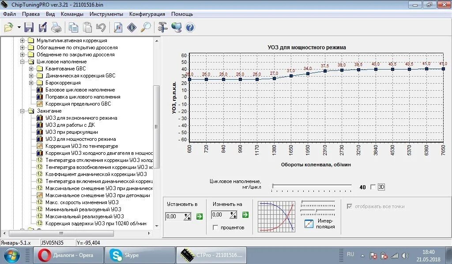Open a firmware file with the folder icon
Viewport: 452px width, 264px height.
[x=9, y=28]
